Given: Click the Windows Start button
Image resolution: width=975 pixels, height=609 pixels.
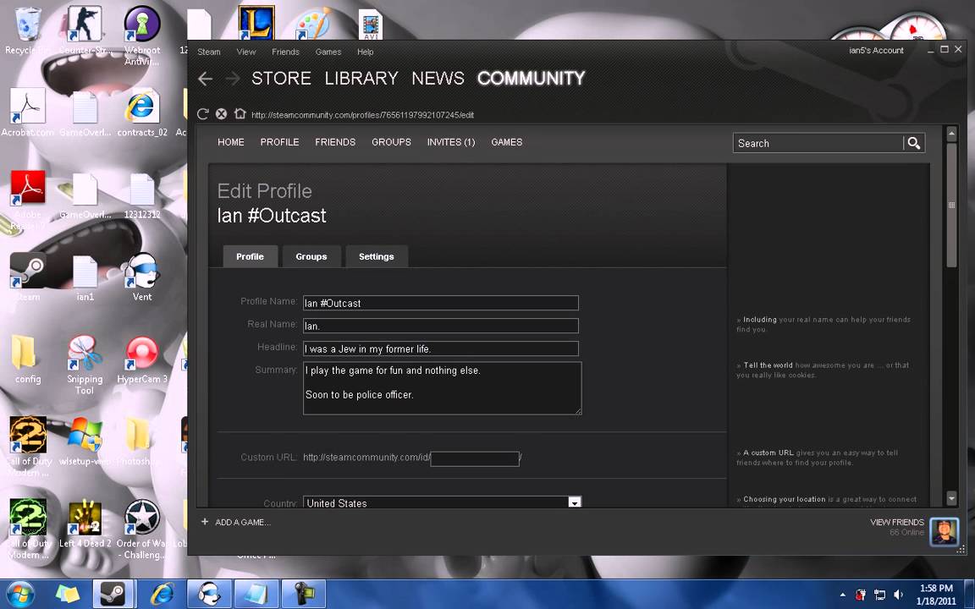Looking at the screenshot, I should tap(20, 594).
